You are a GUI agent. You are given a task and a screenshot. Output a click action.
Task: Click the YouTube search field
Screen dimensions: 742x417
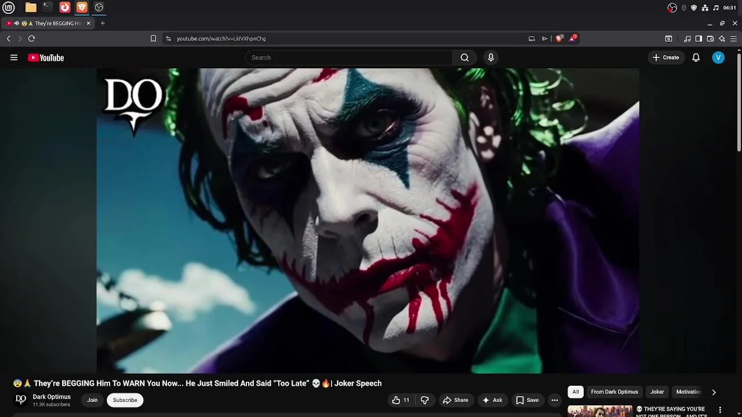click(x=349, y=57)
